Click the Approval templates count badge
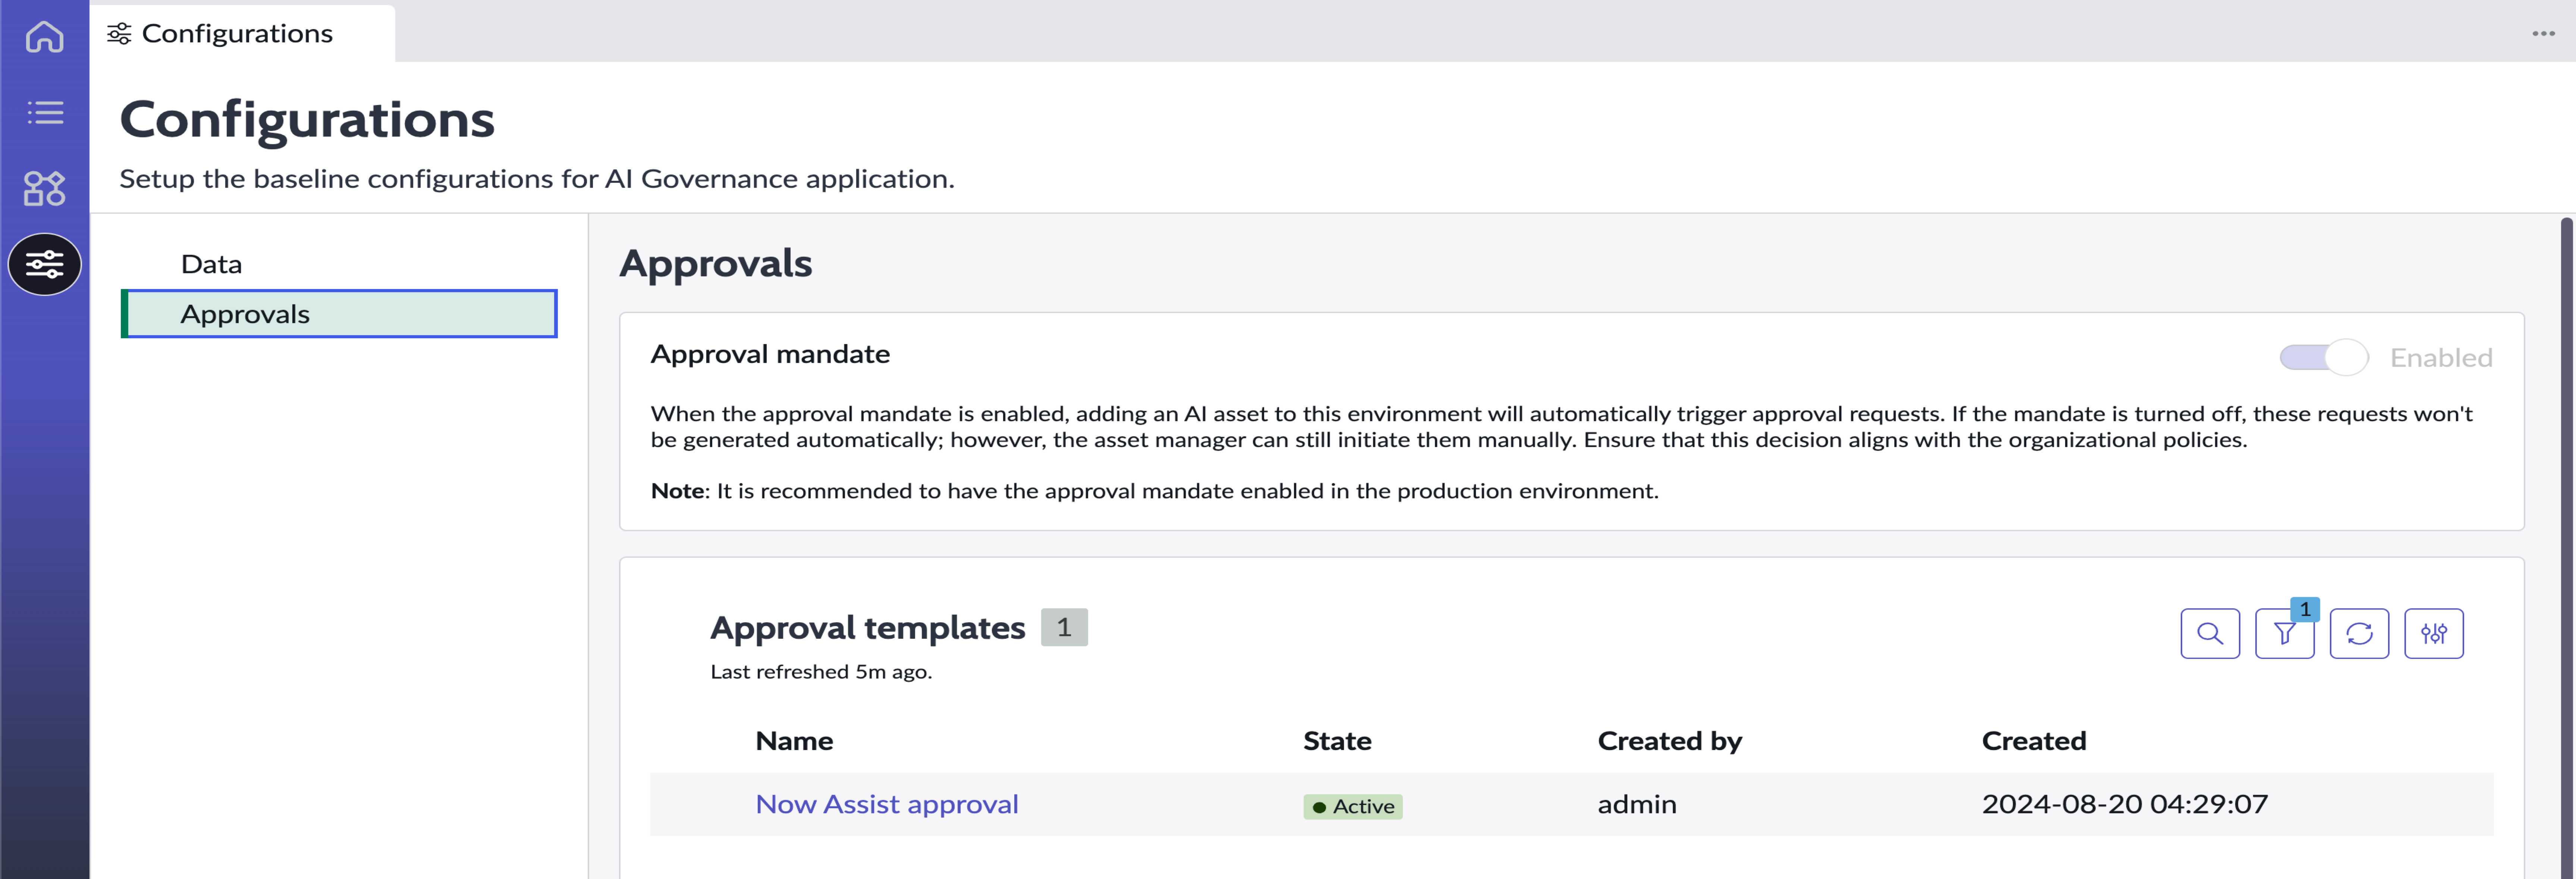The image size is (2576, 879). [1063, 627]
